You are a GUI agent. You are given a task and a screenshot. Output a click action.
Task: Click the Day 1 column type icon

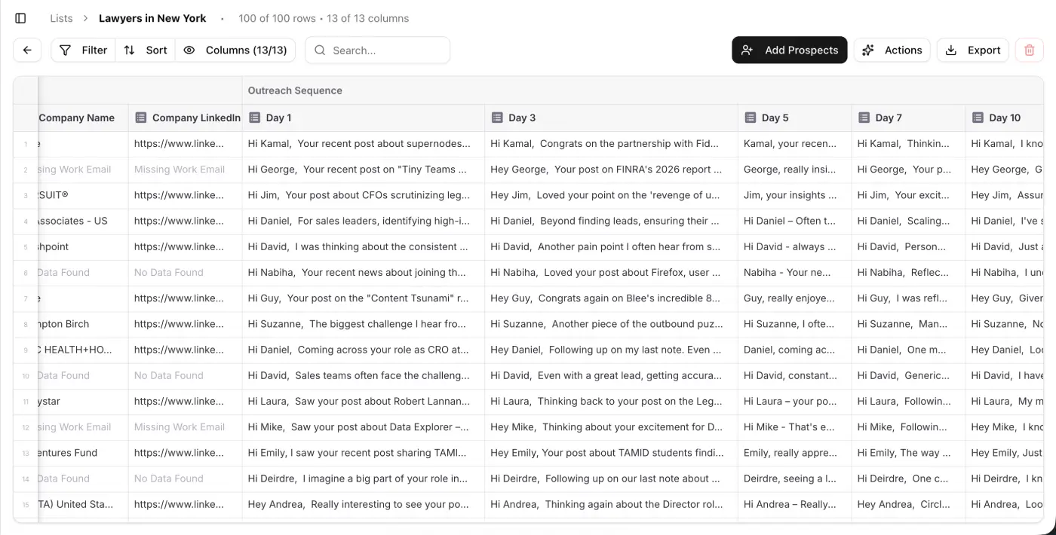[x=254, y=118]
